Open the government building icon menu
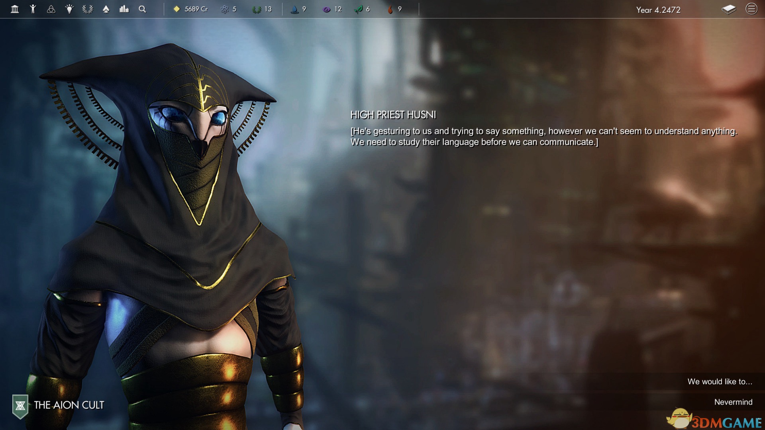This screenshot has width=765, height=430. [15, 9]
